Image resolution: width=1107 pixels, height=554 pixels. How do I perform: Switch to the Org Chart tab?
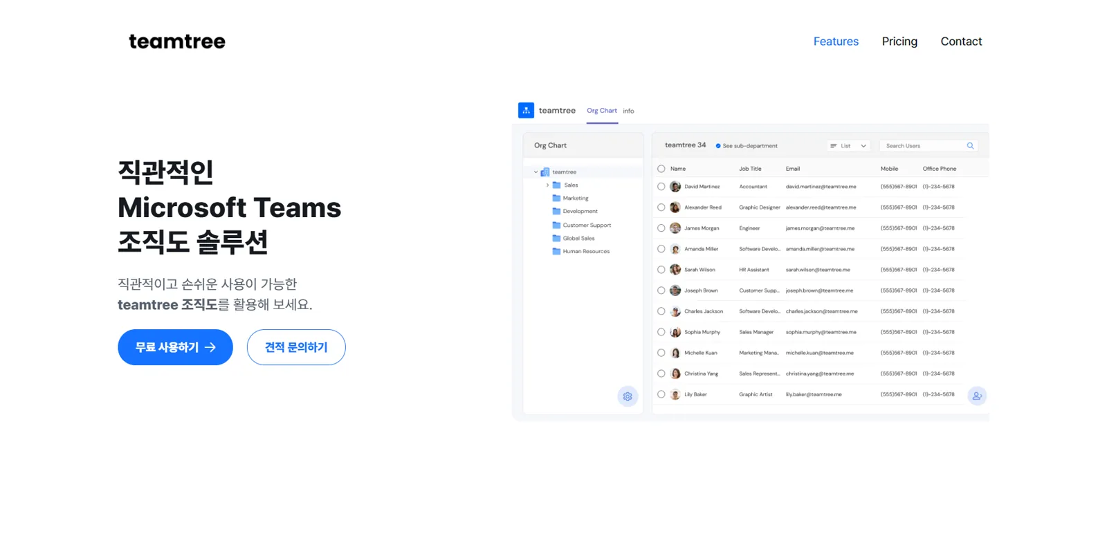click(x=602, y=111)
